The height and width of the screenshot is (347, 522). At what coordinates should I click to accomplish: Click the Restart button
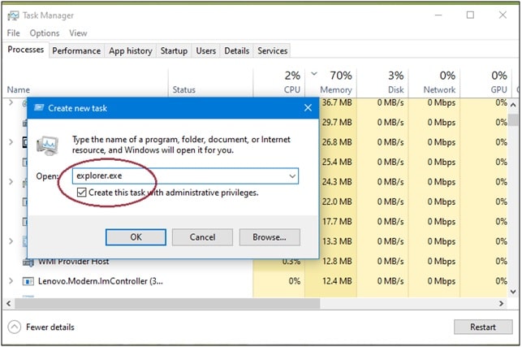pos(483,327)
